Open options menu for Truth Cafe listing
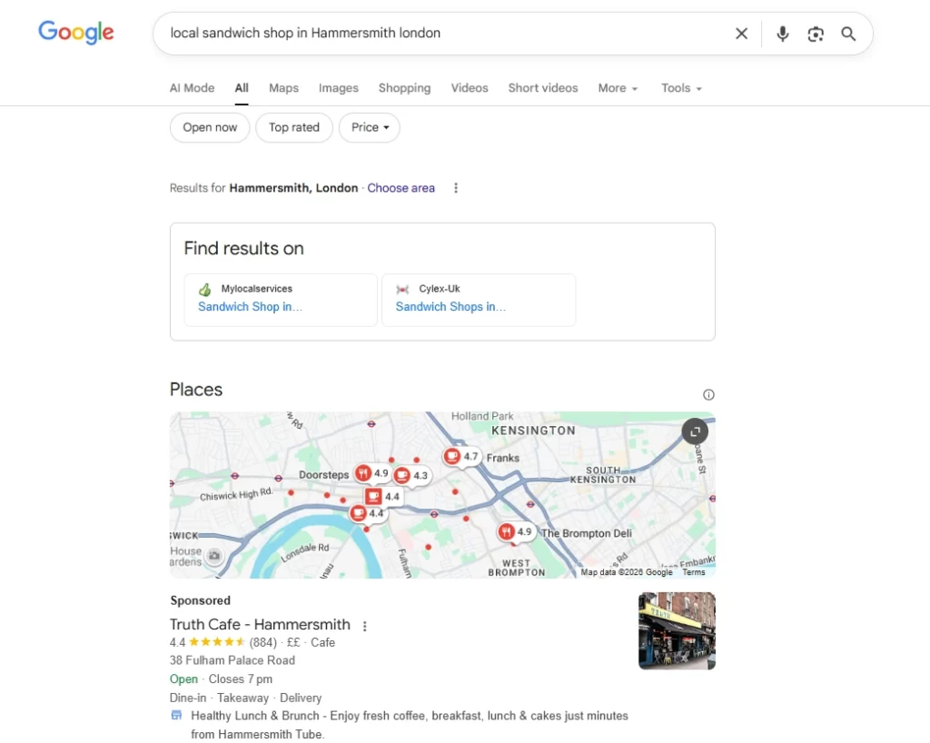The height and width of the screenshot is (743, 930). pos(365,626)
